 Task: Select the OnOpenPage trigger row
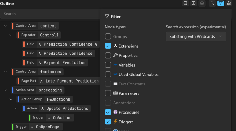pyautogui.click(x=37, y=127)
